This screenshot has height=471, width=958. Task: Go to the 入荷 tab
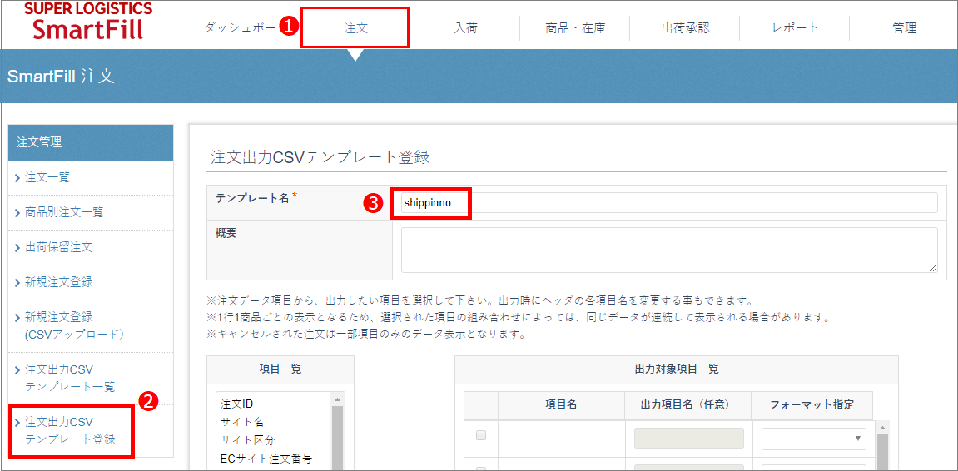click(465, 27)
